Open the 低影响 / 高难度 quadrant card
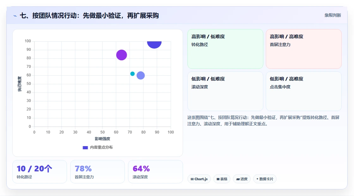 [304, 91]
